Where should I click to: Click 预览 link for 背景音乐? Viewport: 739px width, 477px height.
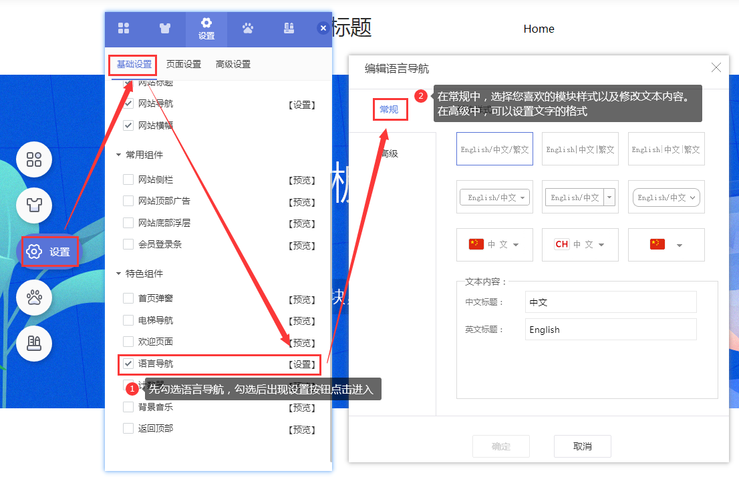(302, 408)
